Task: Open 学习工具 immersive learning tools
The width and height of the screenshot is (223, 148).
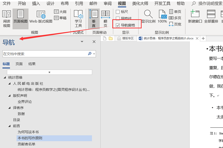Action: coord(78,19)
